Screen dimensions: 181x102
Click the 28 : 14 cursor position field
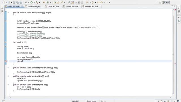pos(103,101)
